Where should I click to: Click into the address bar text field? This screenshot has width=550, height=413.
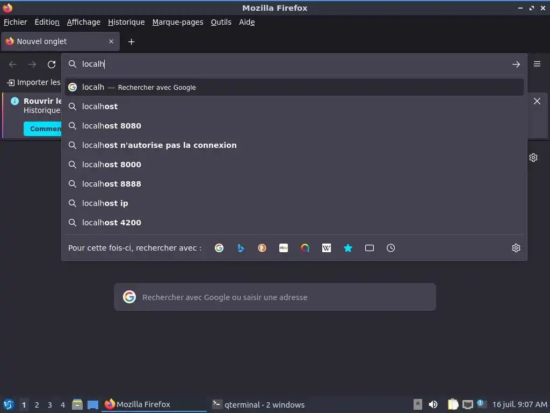click(x=295, y=64)
